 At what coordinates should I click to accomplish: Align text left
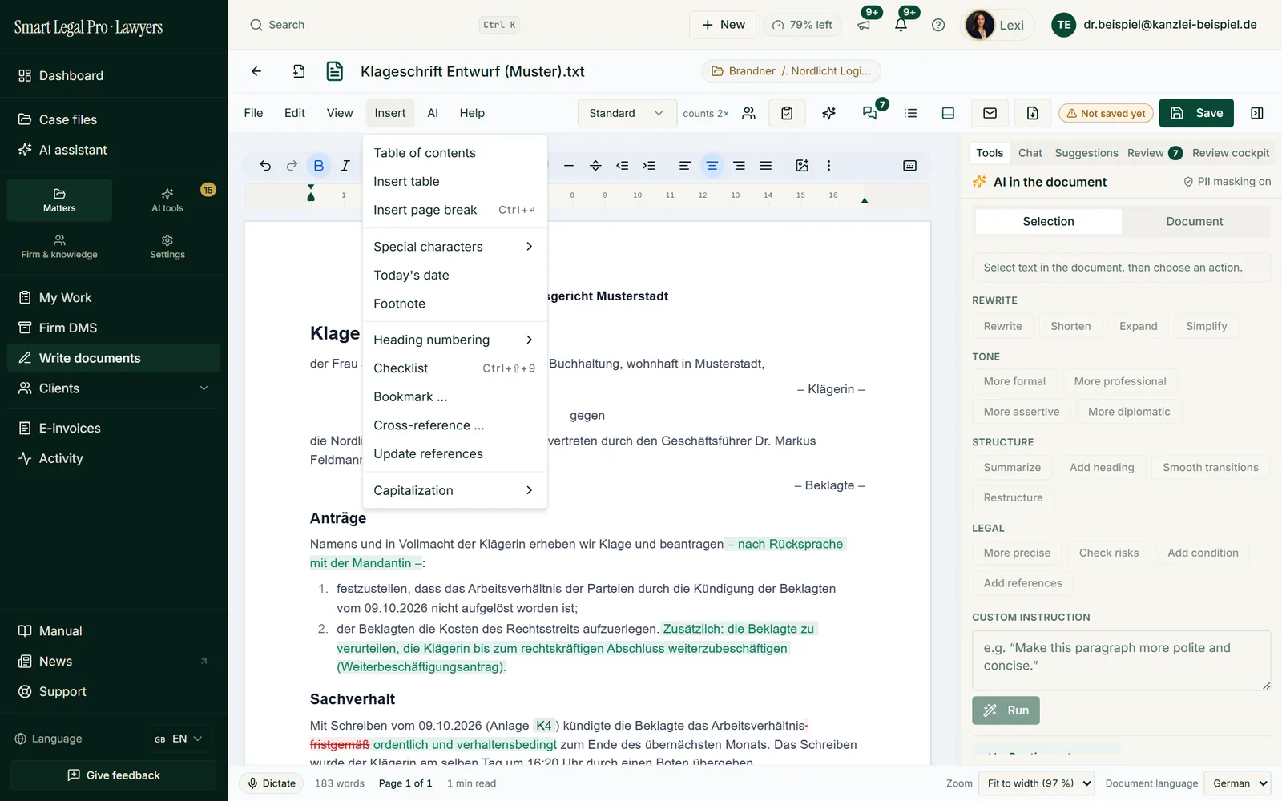(x=685, y=166)
